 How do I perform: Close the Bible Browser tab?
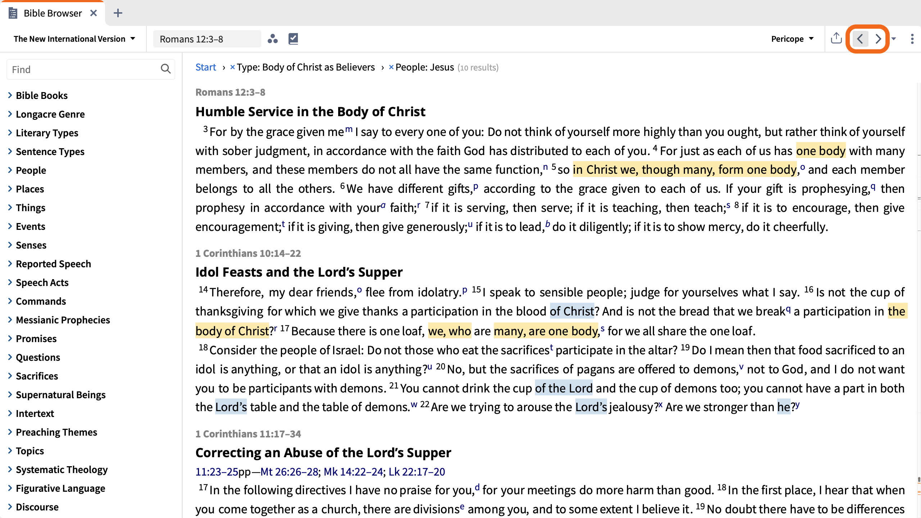click(94, 13)
